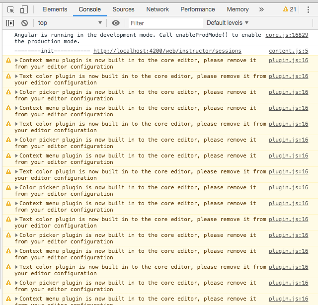Viewport: 318px width, 305px height.
Task: Show the console sidebar
Action: [x=10, y=23]
